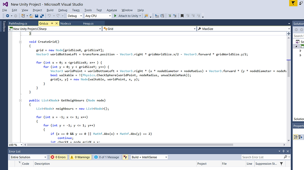Toggle the 0 of 1 Message filter
This screenshot has width=304, height=170.
click(107, 157)
